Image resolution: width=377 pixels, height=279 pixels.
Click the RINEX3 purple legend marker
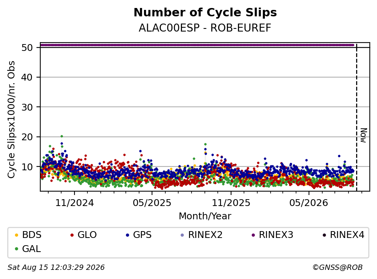tap(253, 235)
